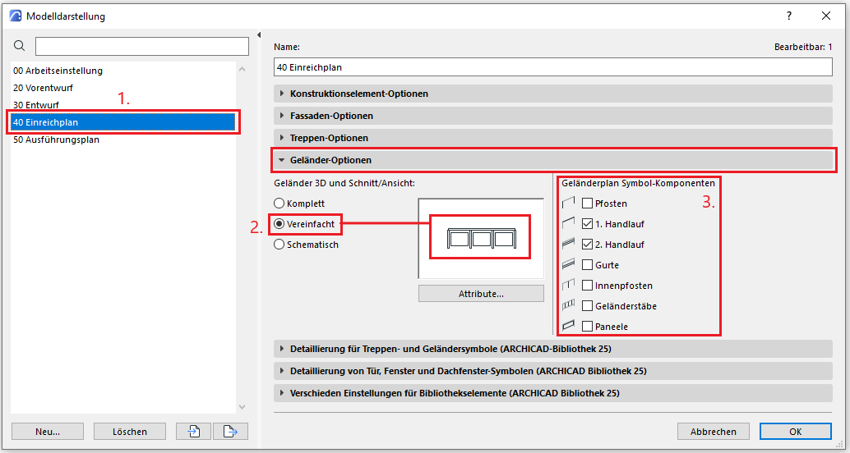The image size is (850, 453).
Task: Click the simplified railing preview thumbnail
Action: click(480, 237)
